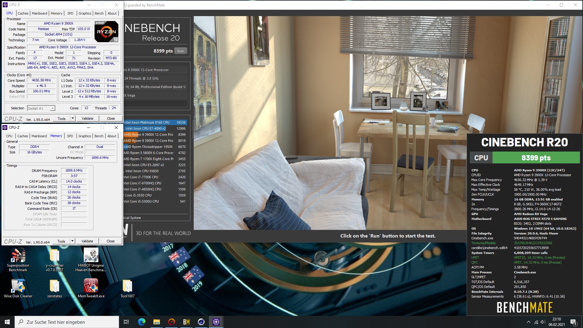Click Close button in upper CPU-Z
The width and height of the screenshot is (583, 328).
[111, 118]
